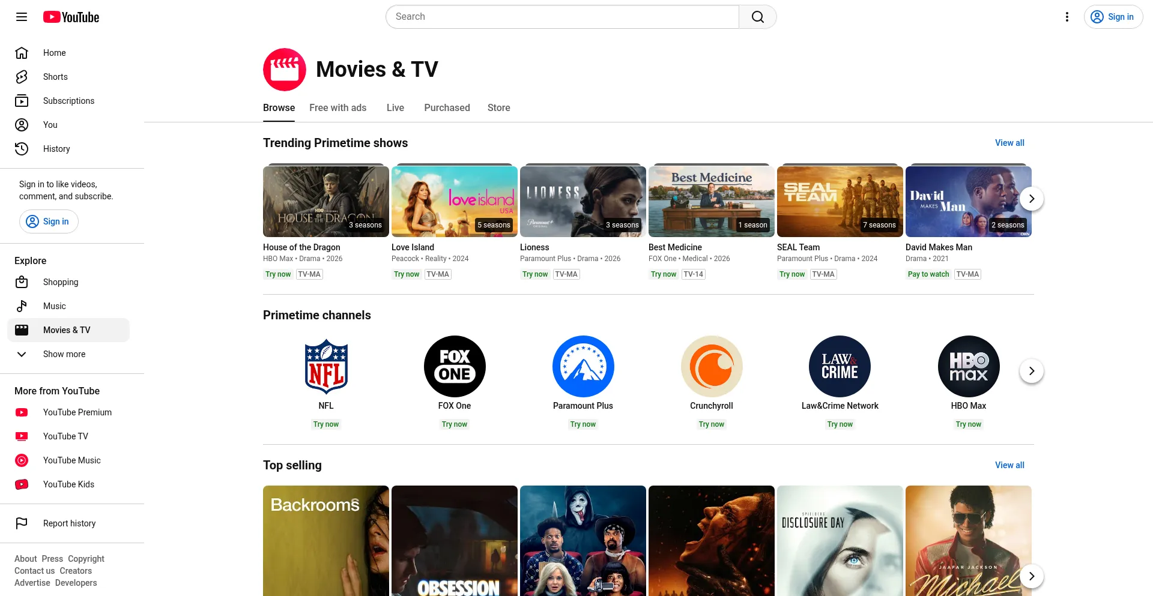1153x596 pixels.
Task: Select Movies & TV in sidebar
Action: [x=68, y=330]
